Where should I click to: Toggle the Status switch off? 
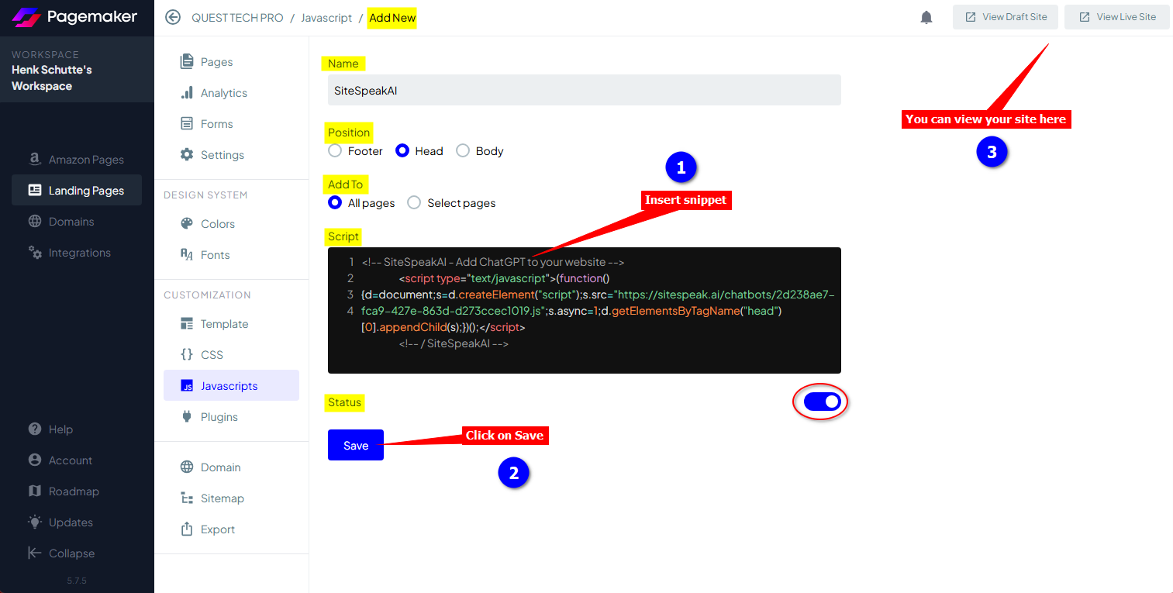point(822,402)
